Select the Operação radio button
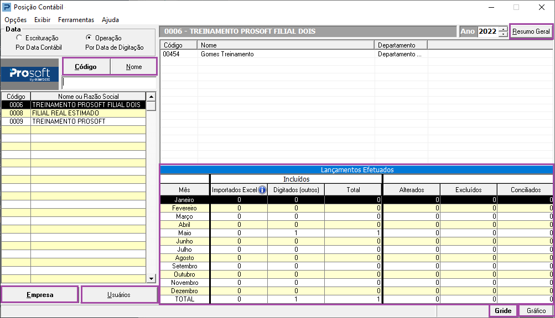The width and height of the screenshot is (555, 318). [x=89, y=38]
